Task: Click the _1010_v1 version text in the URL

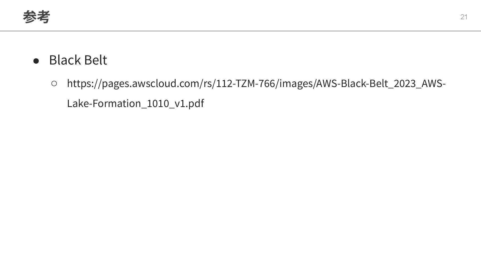Action: coord(164,103)
